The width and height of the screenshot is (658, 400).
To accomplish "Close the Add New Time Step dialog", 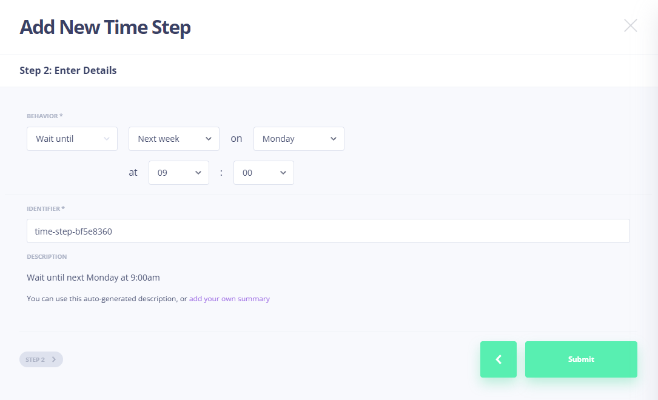I will [630, 25].
